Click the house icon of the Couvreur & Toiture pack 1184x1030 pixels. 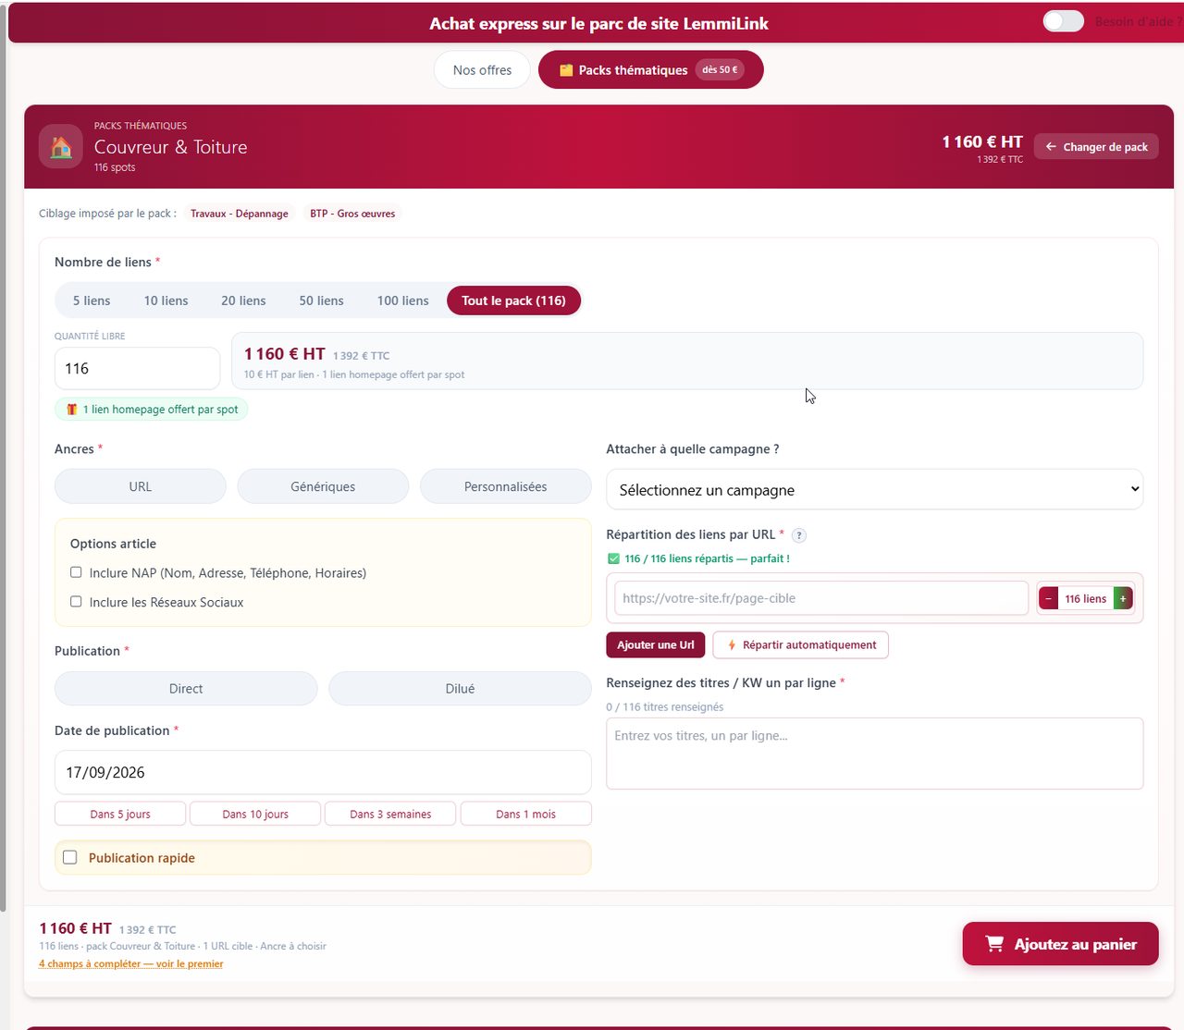(x=61, y=146)
